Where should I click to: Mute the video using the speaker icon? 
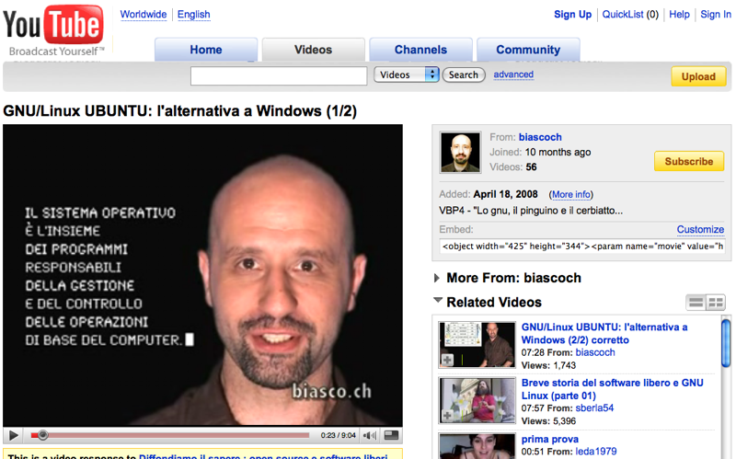(x=370, y=435)
